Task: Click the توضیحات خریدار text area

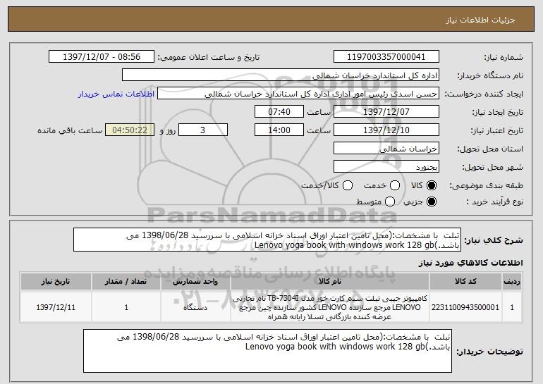Action: (267, 351)
